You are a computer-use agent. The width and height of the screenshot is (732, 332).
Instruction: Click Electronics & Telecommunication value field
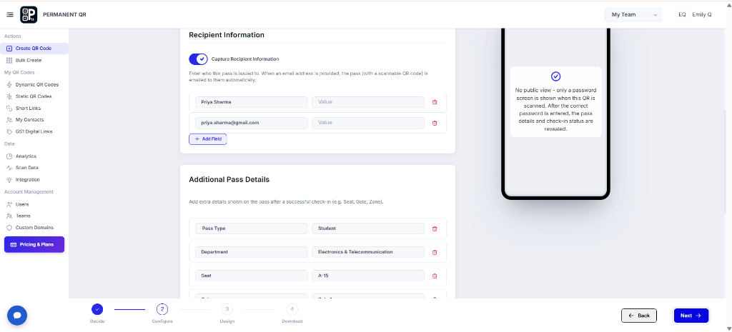click(368, 252)
